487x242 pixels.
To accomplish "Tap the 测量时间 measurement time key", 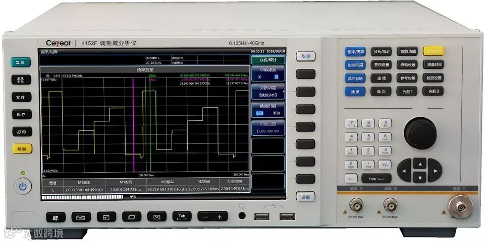I will tap(434, 64).
